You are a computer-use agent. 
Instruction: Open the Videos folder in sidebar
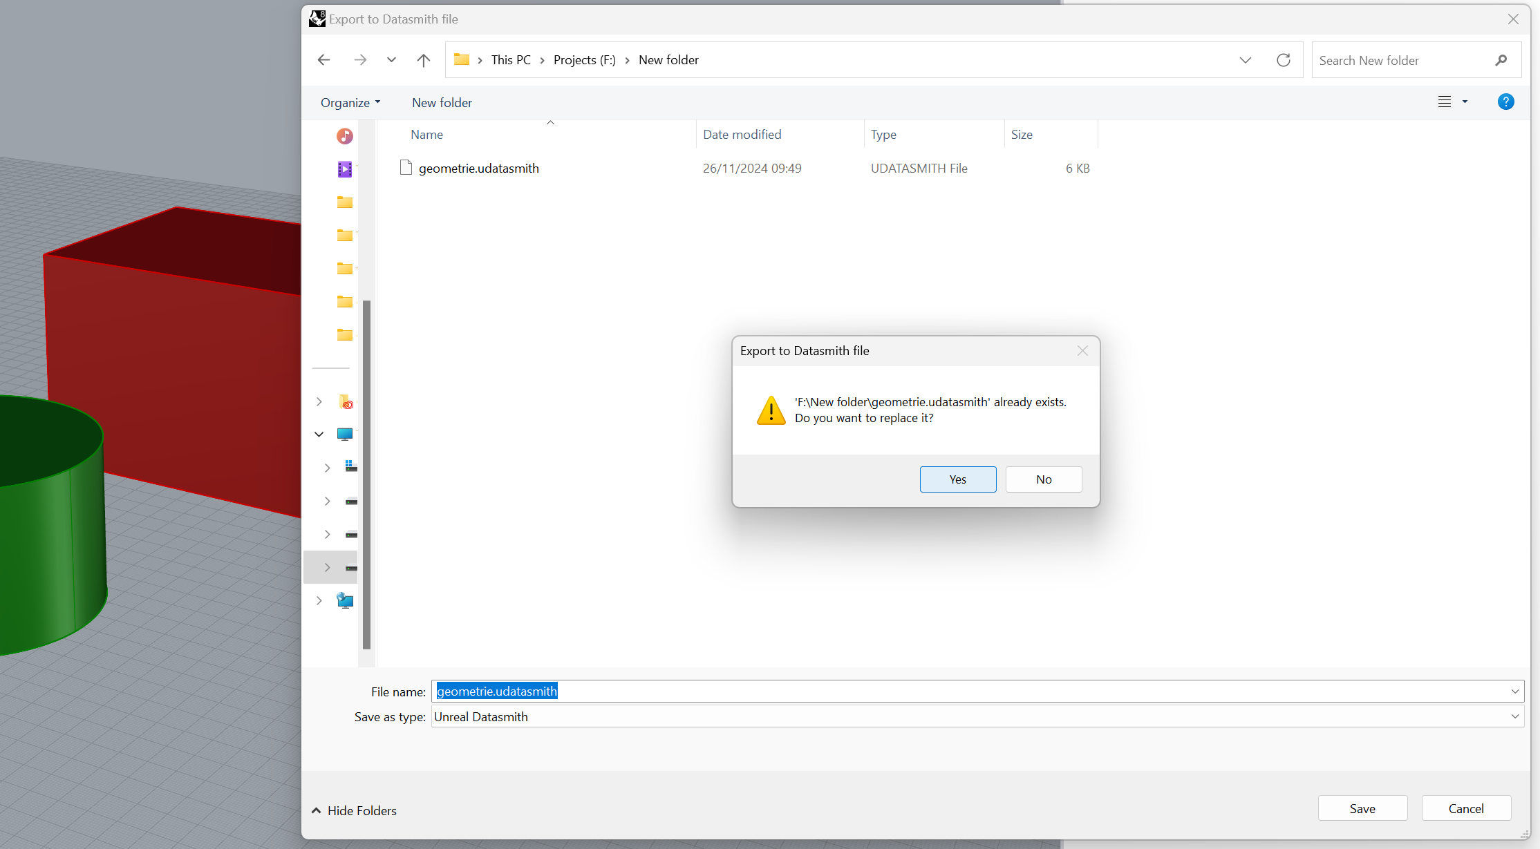tap(344, 169)
